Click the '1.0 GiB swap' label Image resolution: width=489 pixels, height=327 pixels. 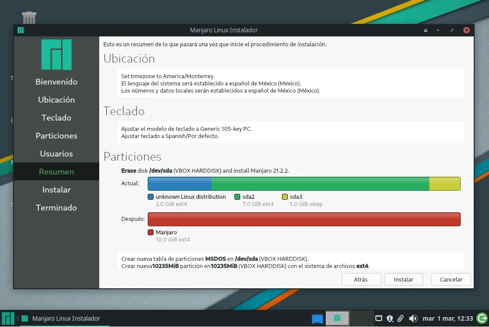pos(306,204)
